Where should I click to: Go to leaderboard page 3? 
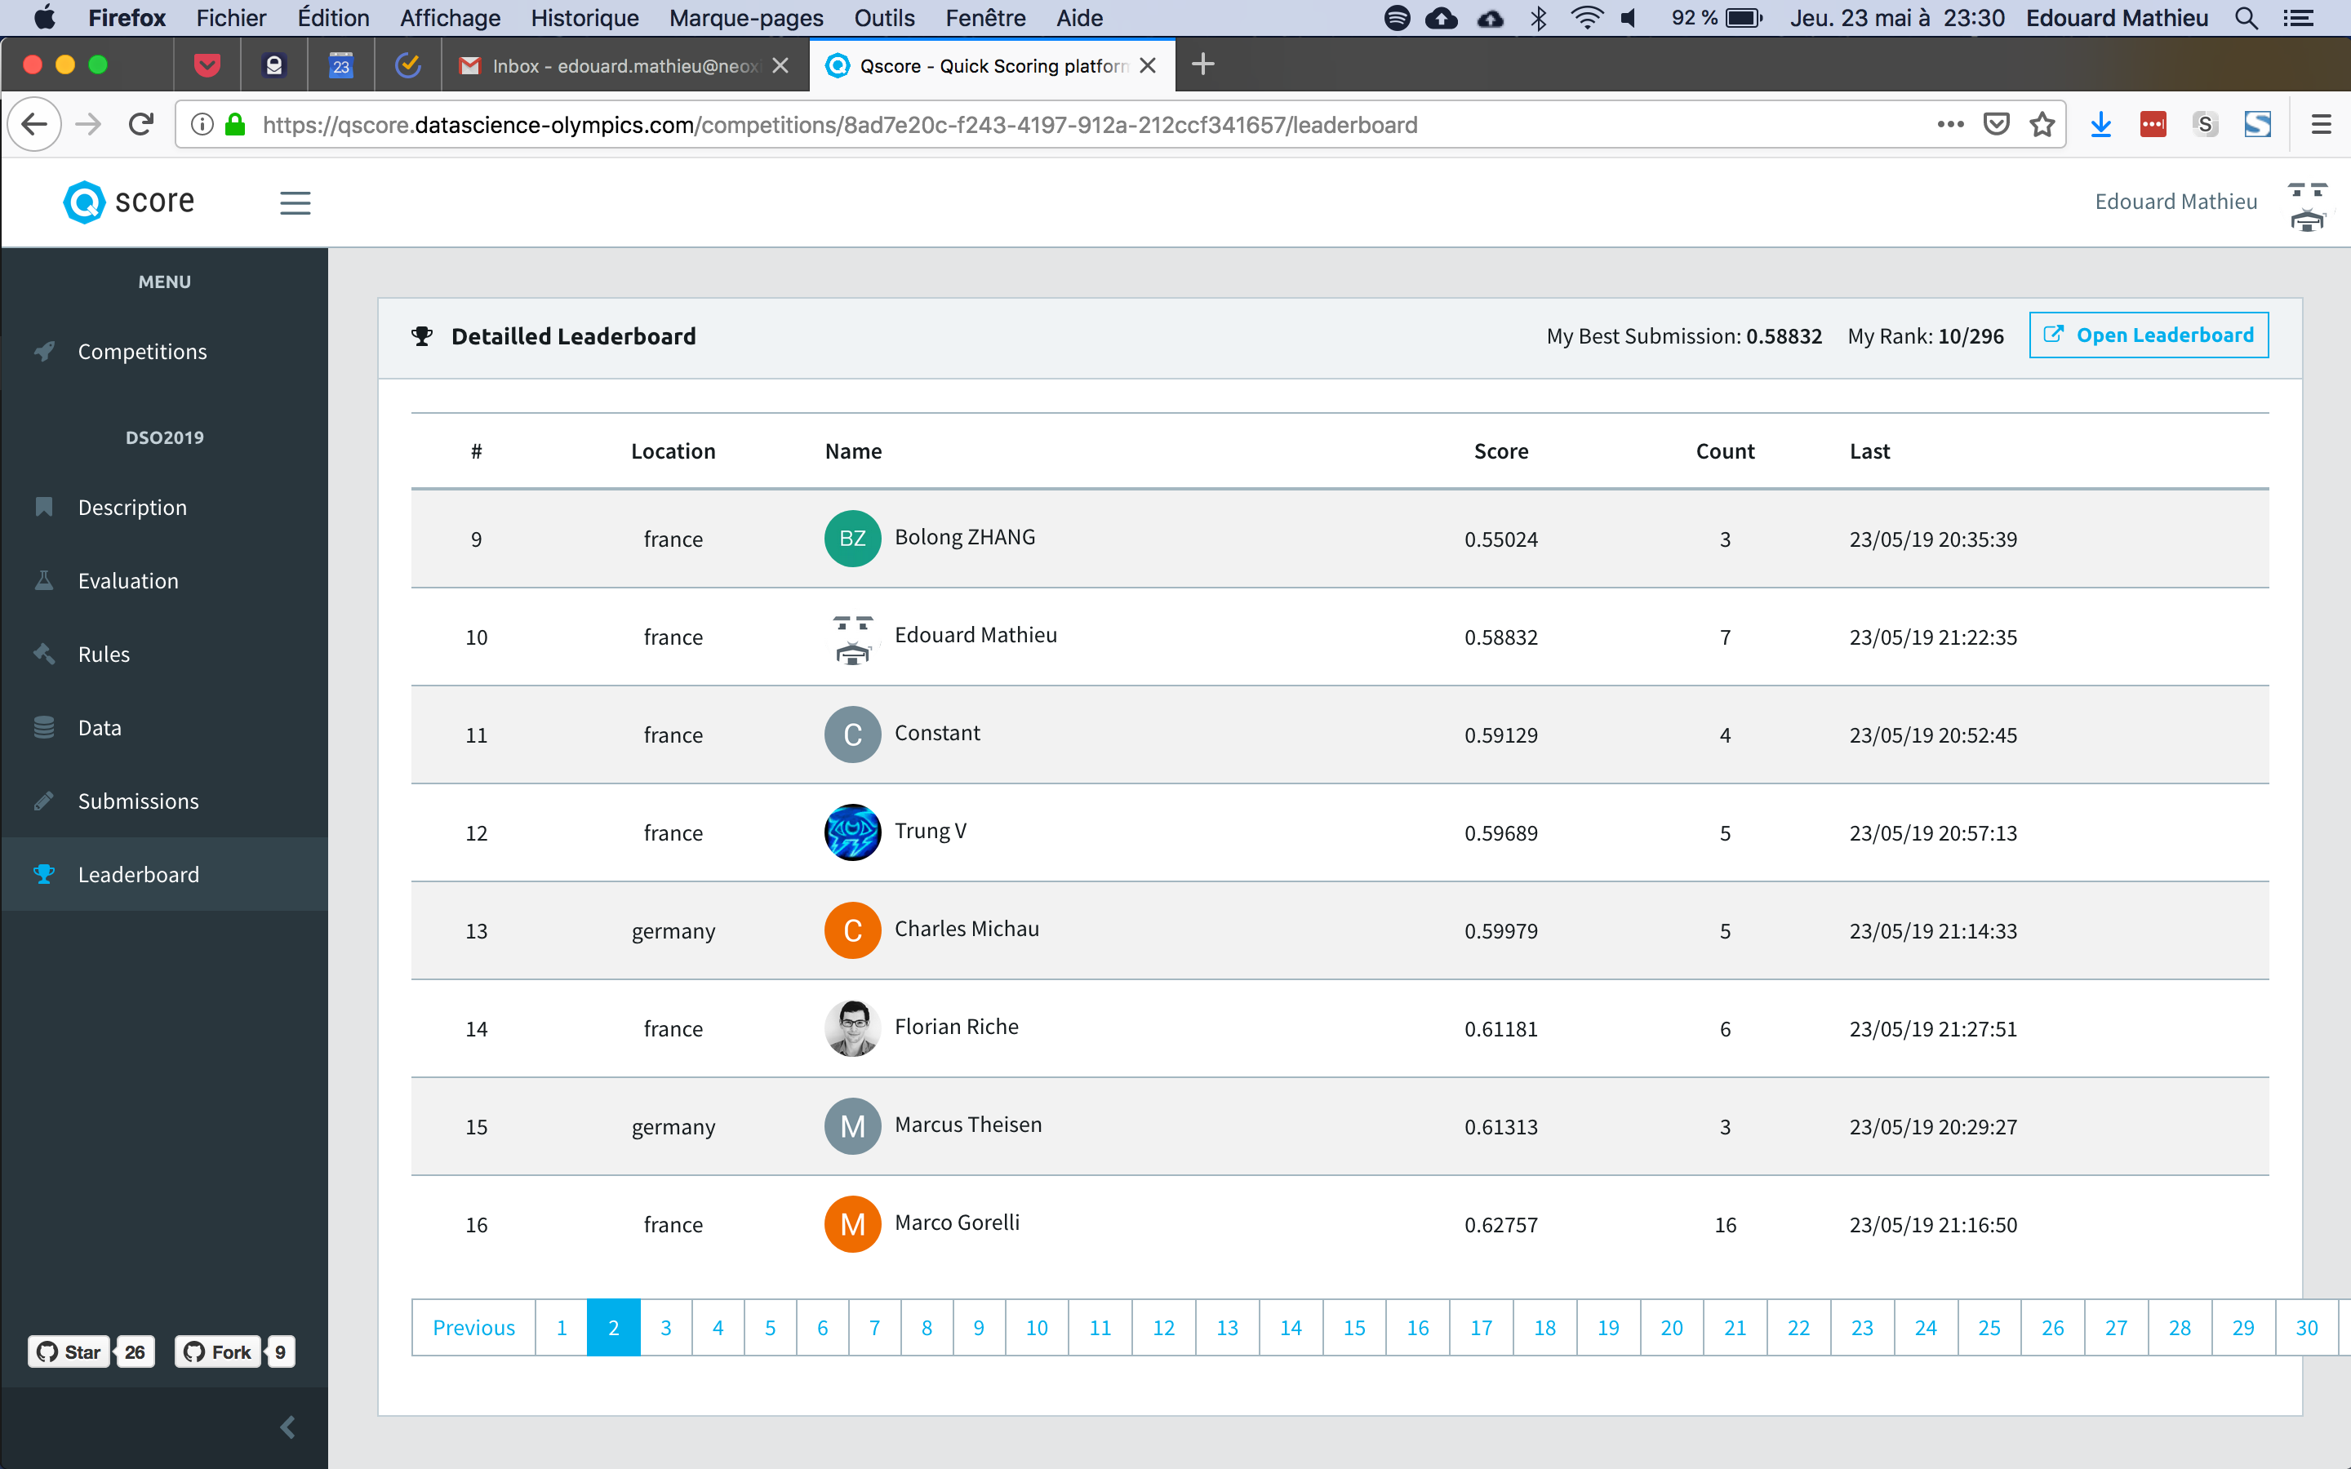tap(665, 1327)
